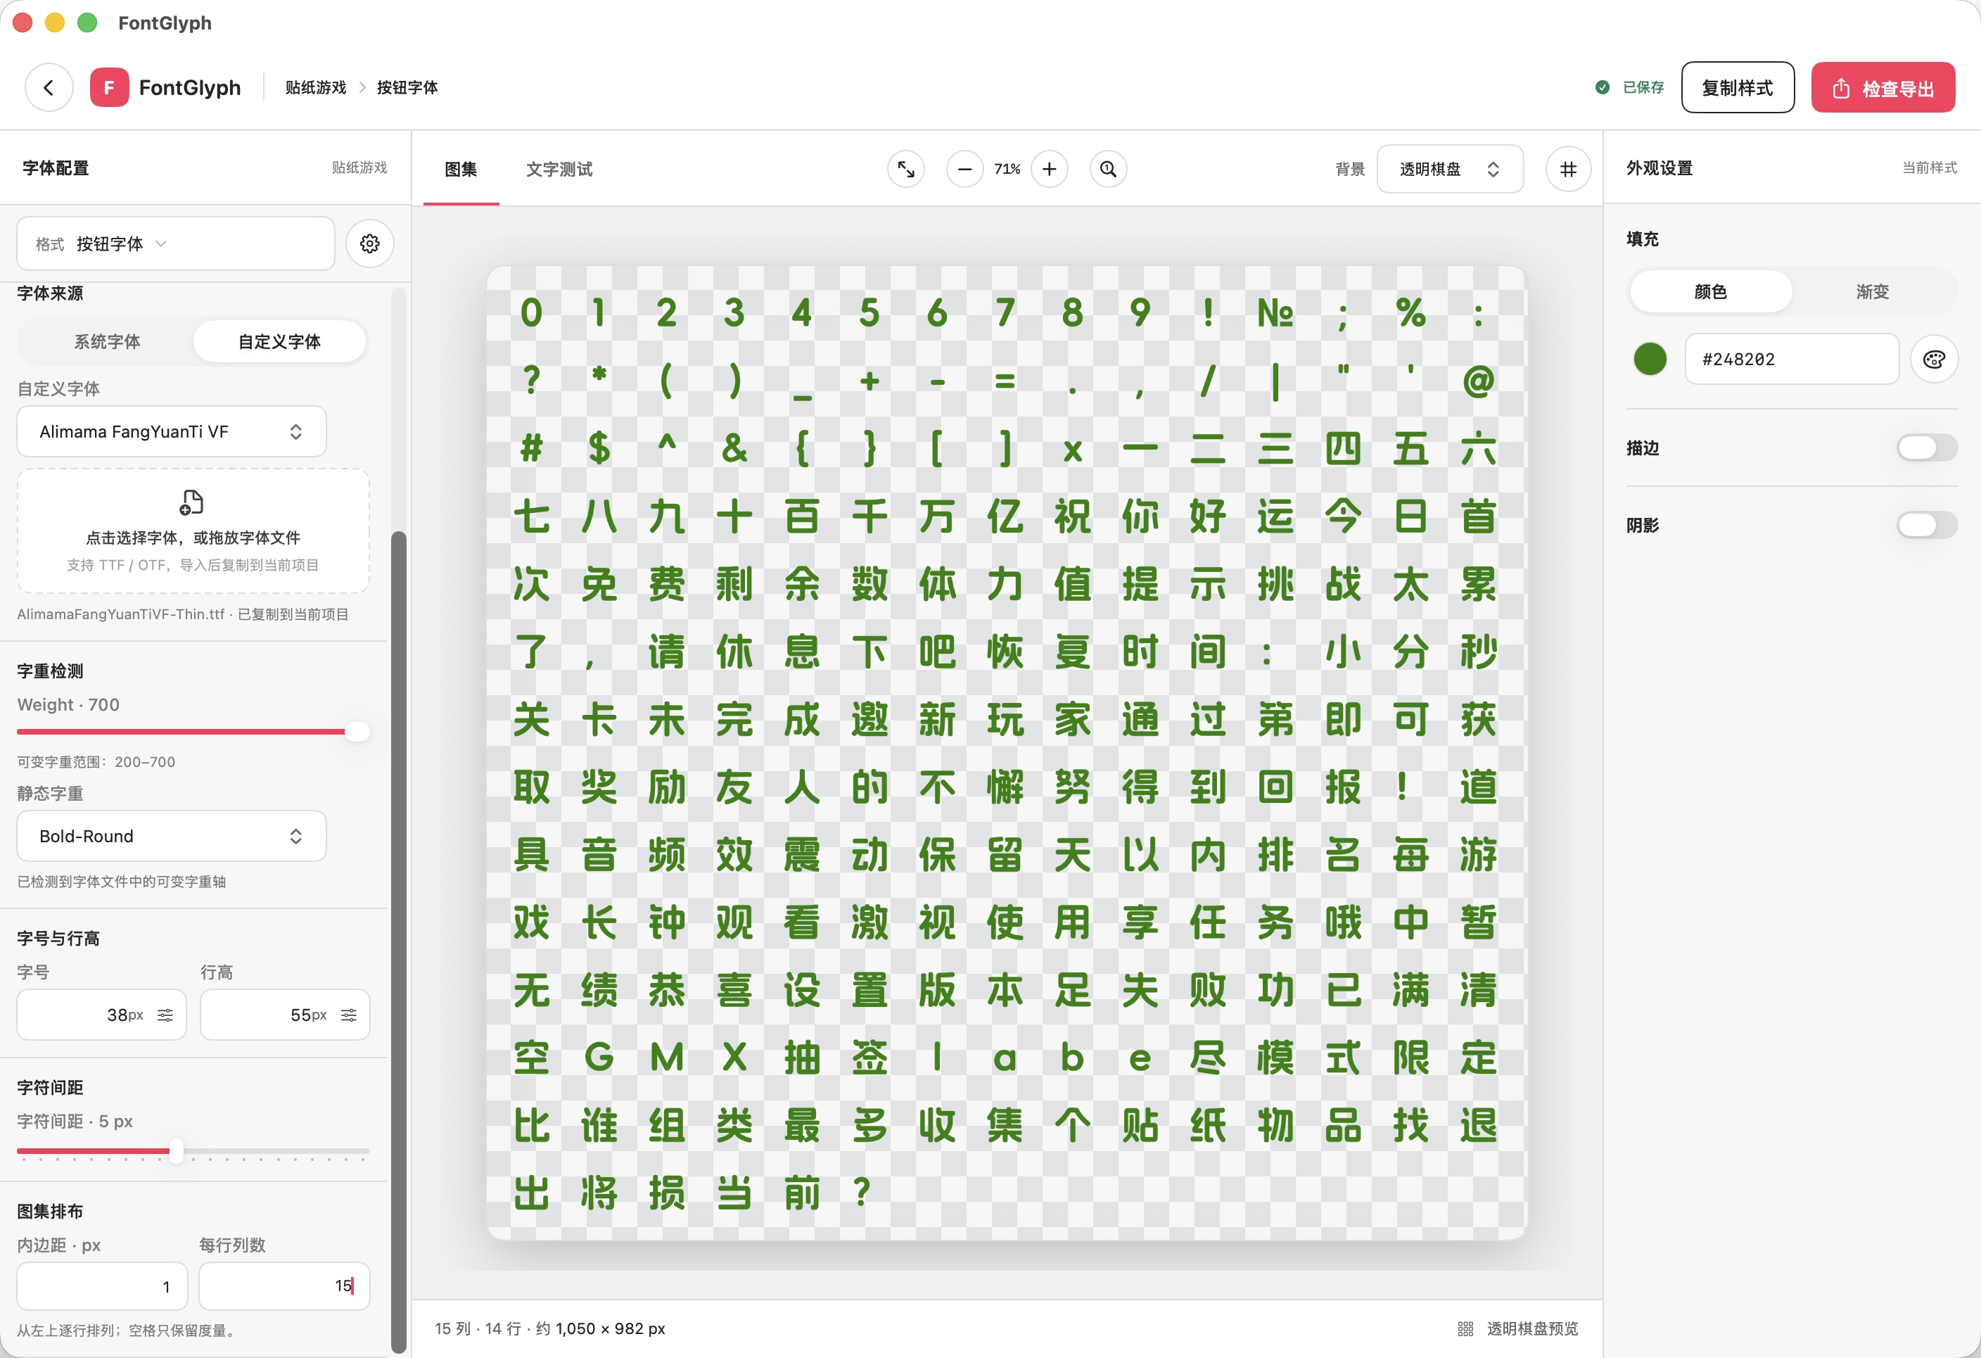The image size is (1981, 1358).
Task: Click the Weight slider handle
Action: coord(357,732)
